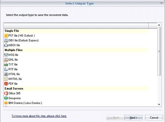The height and width of the screenshot is (122, 165).
Task: Choose the DBX file Outlook Express icon
Action: point(6,40)
